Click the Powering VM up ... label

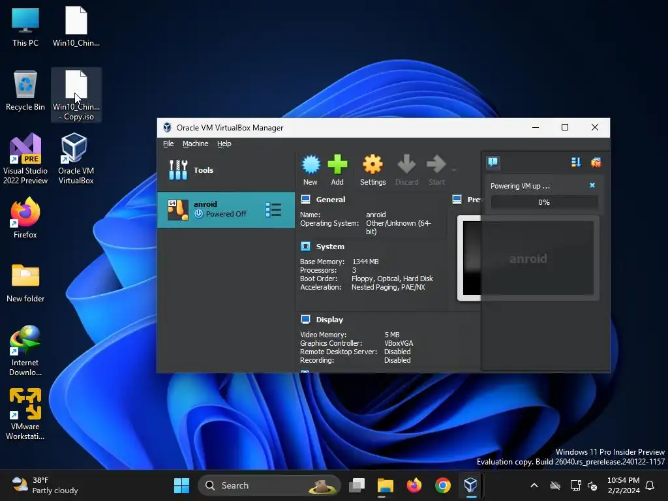520,186
